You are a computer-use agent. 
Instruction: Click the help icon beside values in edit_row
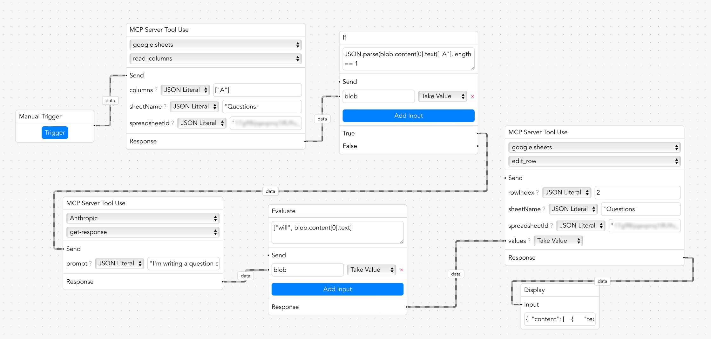(530, 241)
